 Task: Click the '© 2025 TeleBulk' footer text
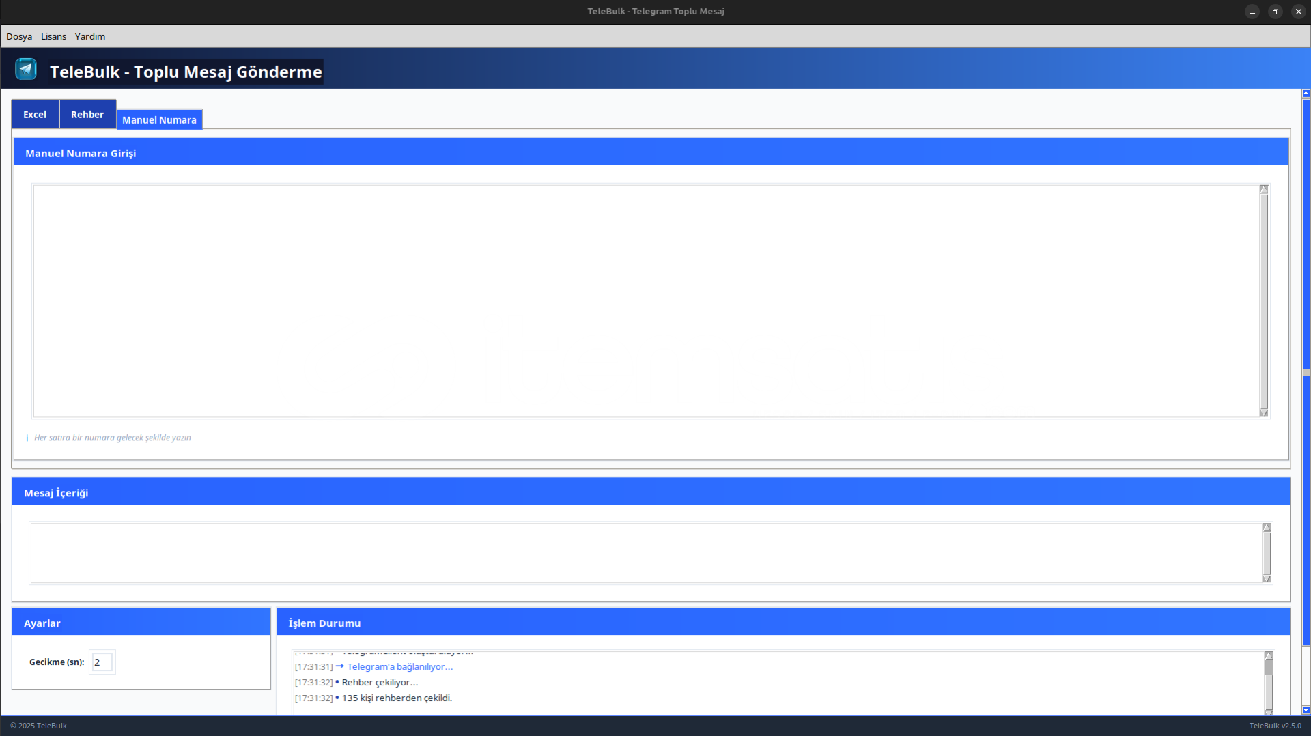pos(38,726)
